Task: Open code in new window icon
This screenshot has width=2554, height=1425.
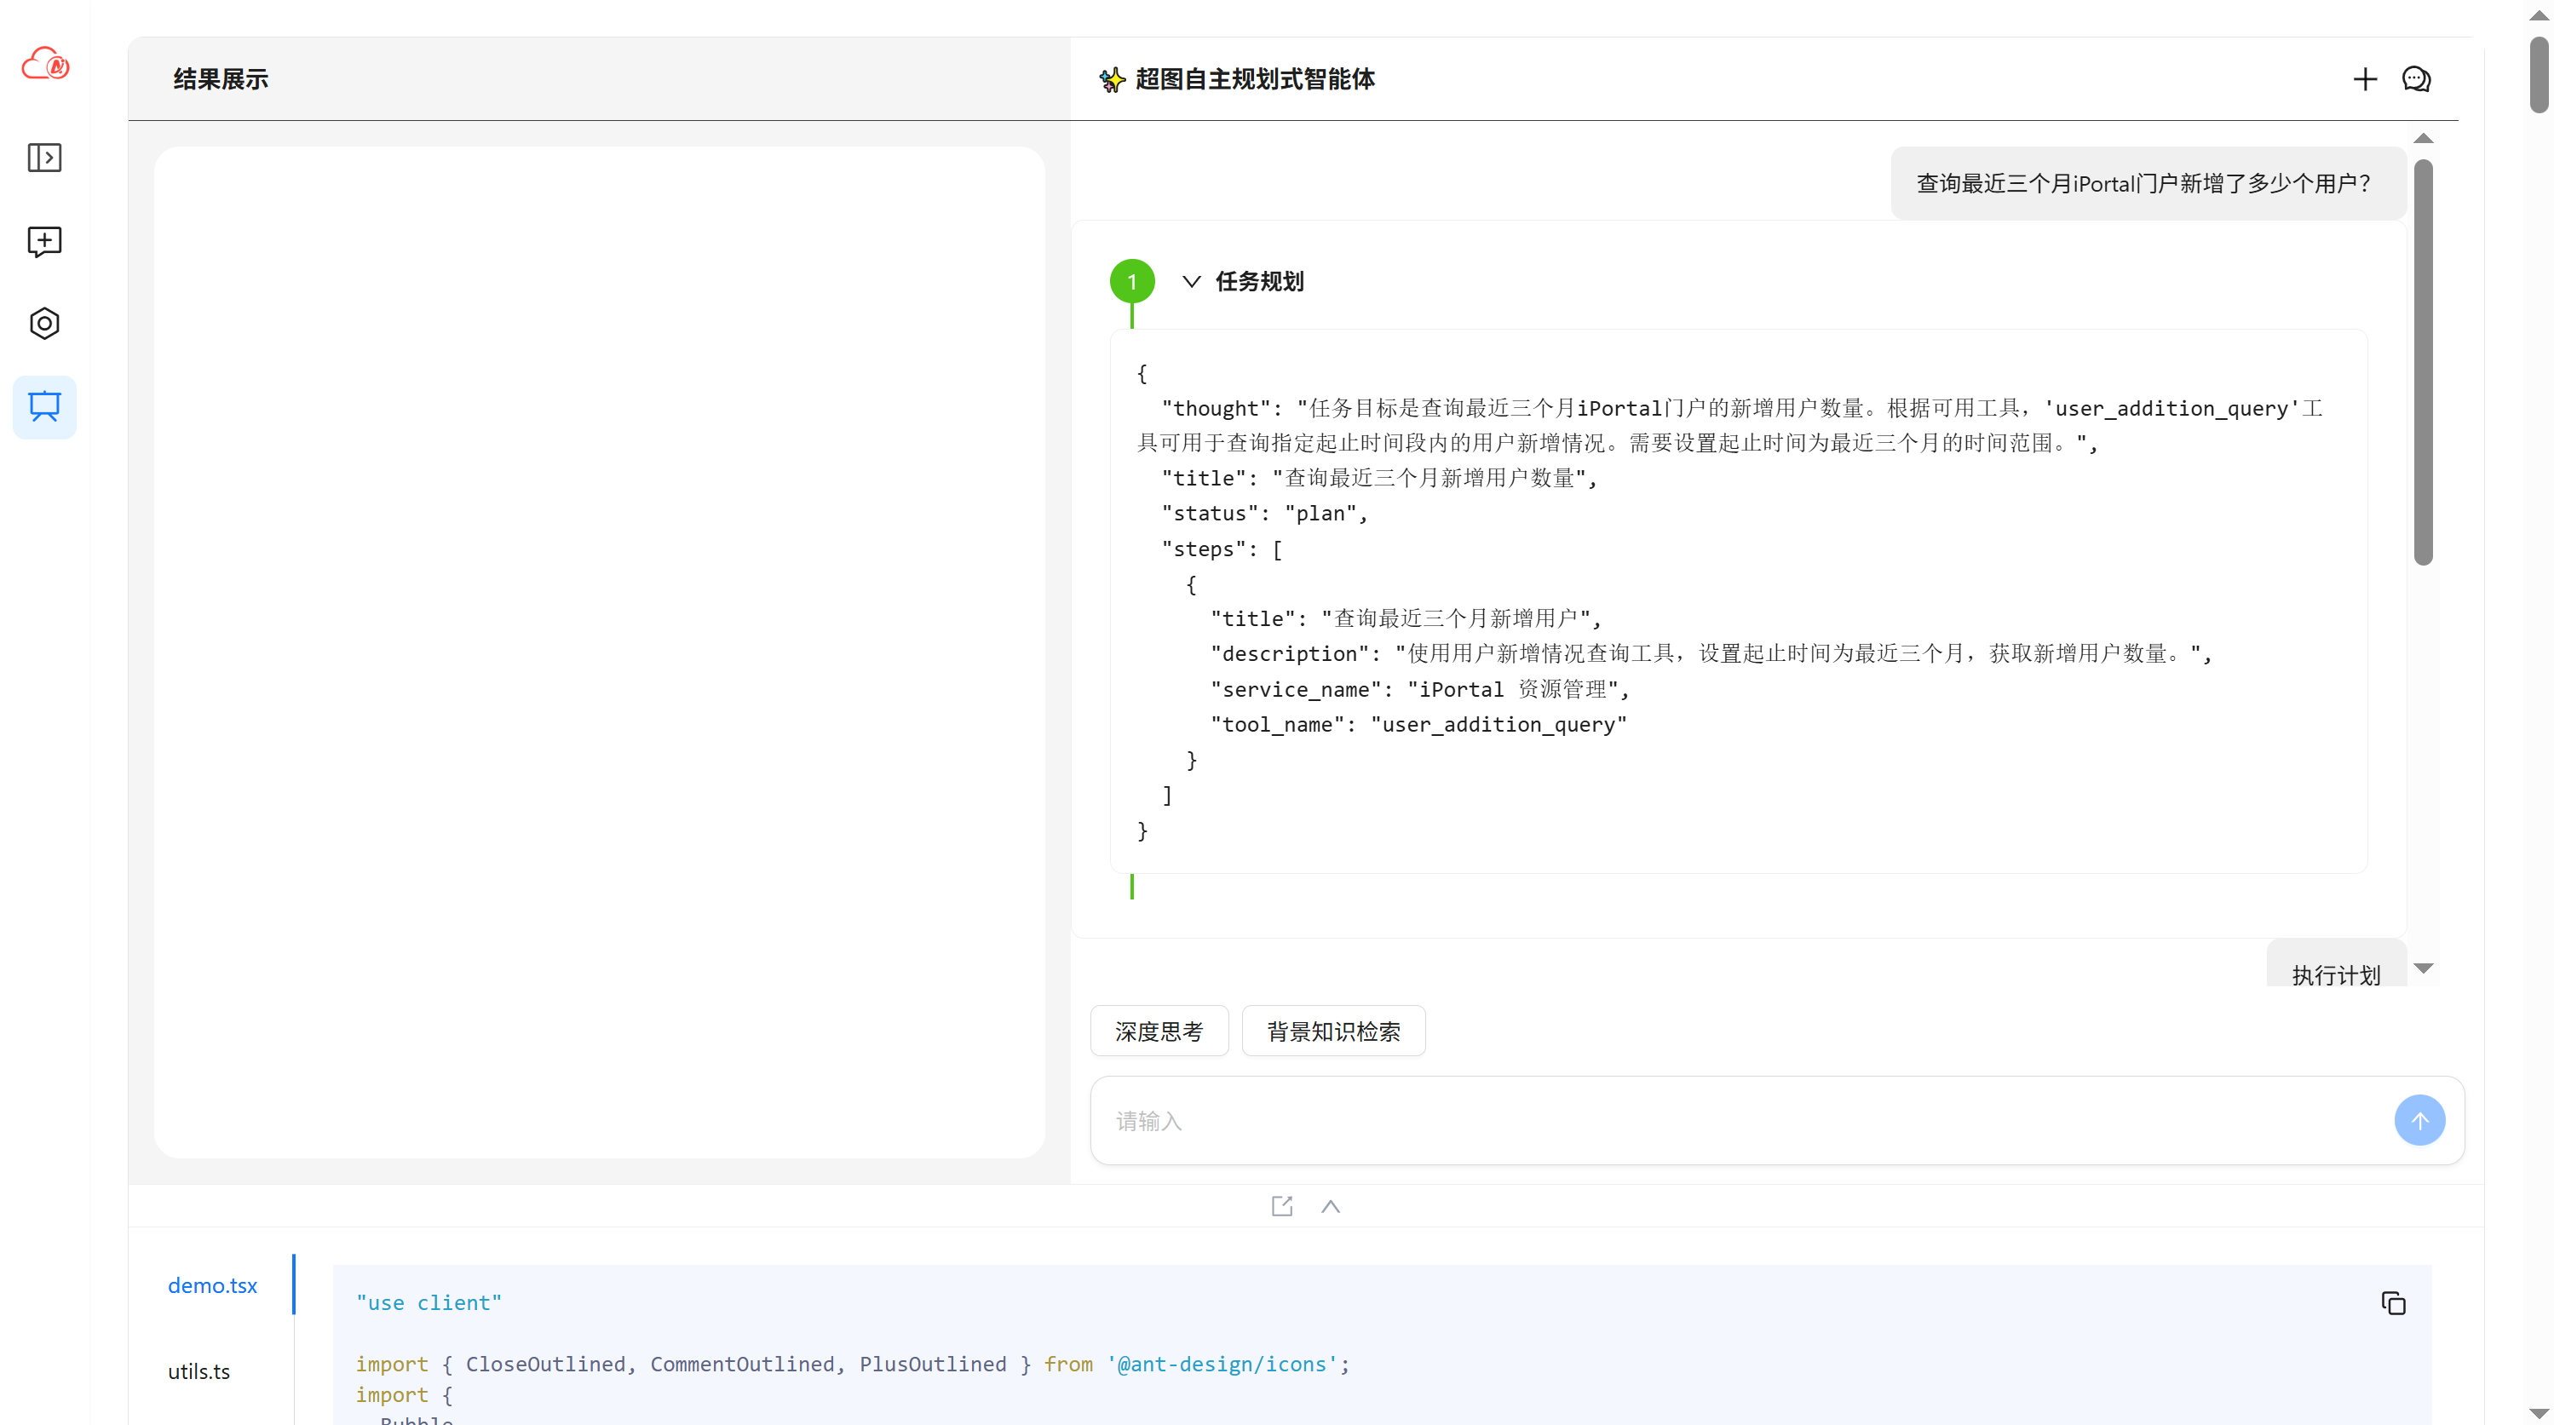Action: 1282,1206
